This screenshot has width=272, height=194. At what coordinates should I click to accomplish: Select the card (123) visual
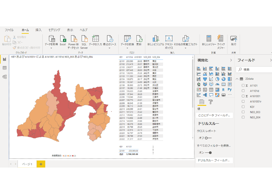(x=223, y=84)
